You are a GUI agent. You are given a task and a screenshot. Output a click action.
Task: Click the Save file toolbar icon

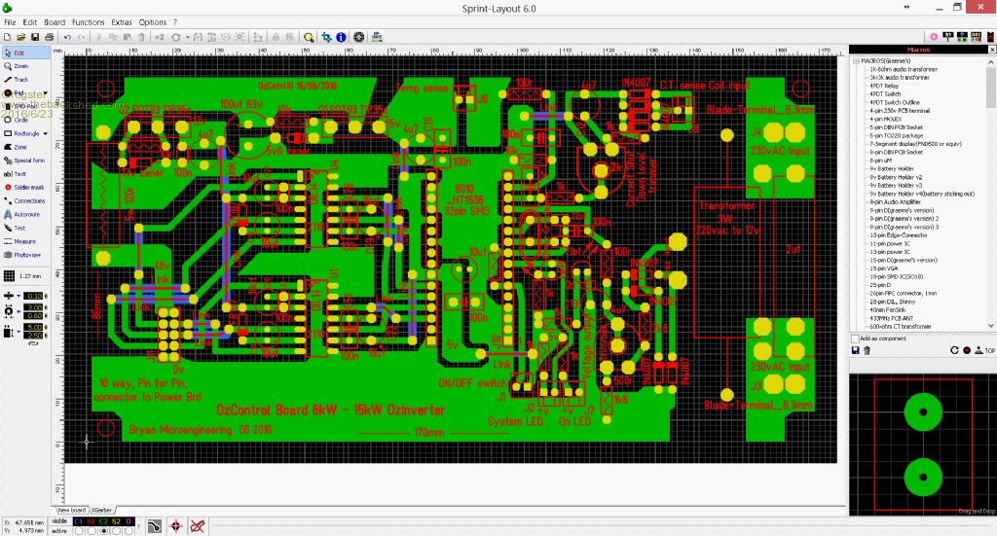[x=35, y=37]
